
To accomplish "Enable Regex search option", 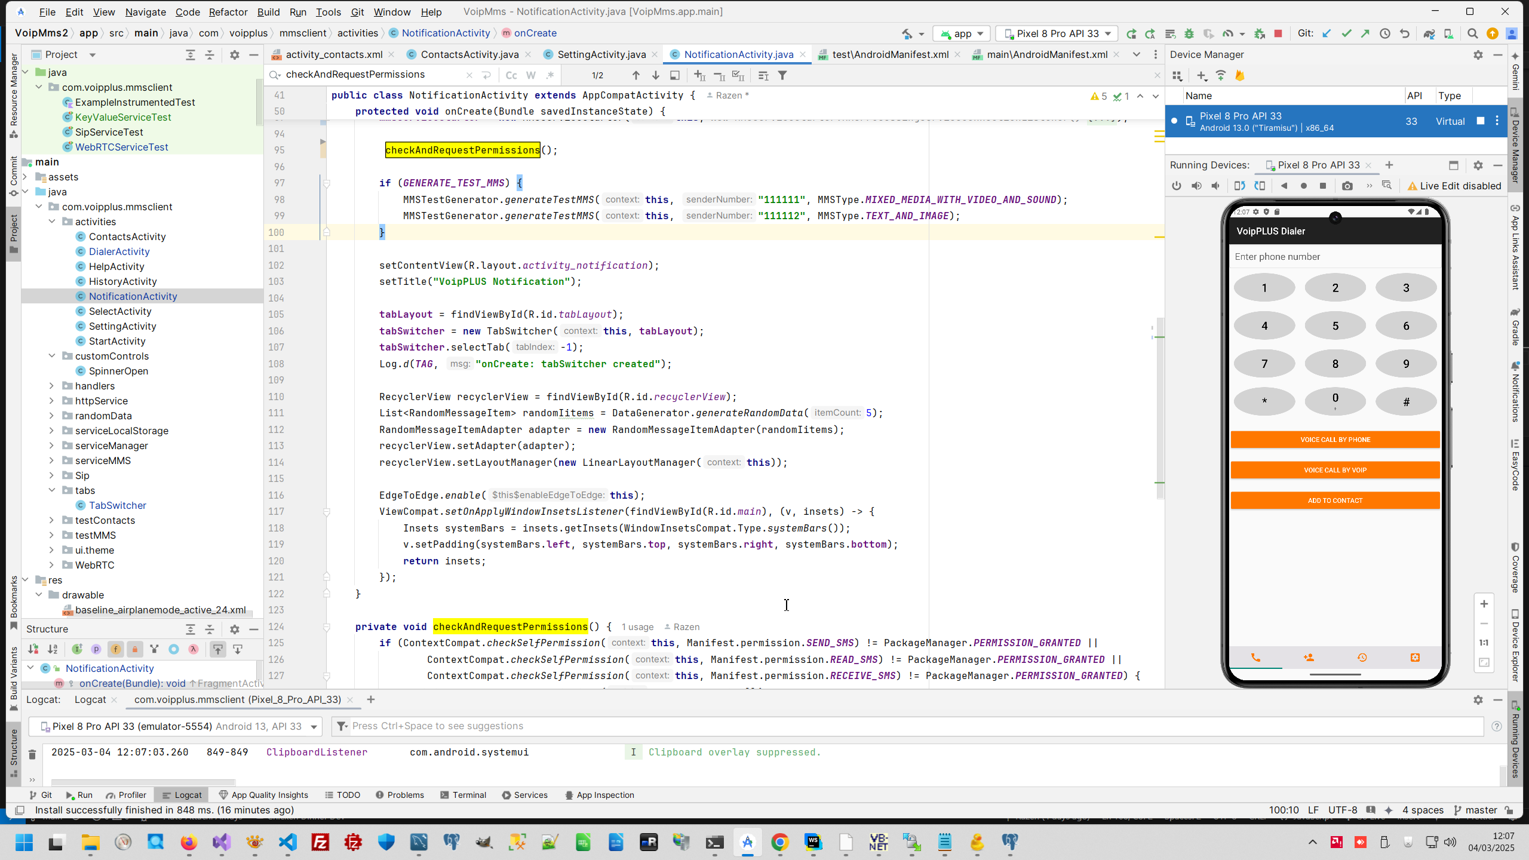I will click(550, 75).
